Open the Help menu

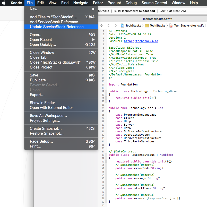[194, 3]
